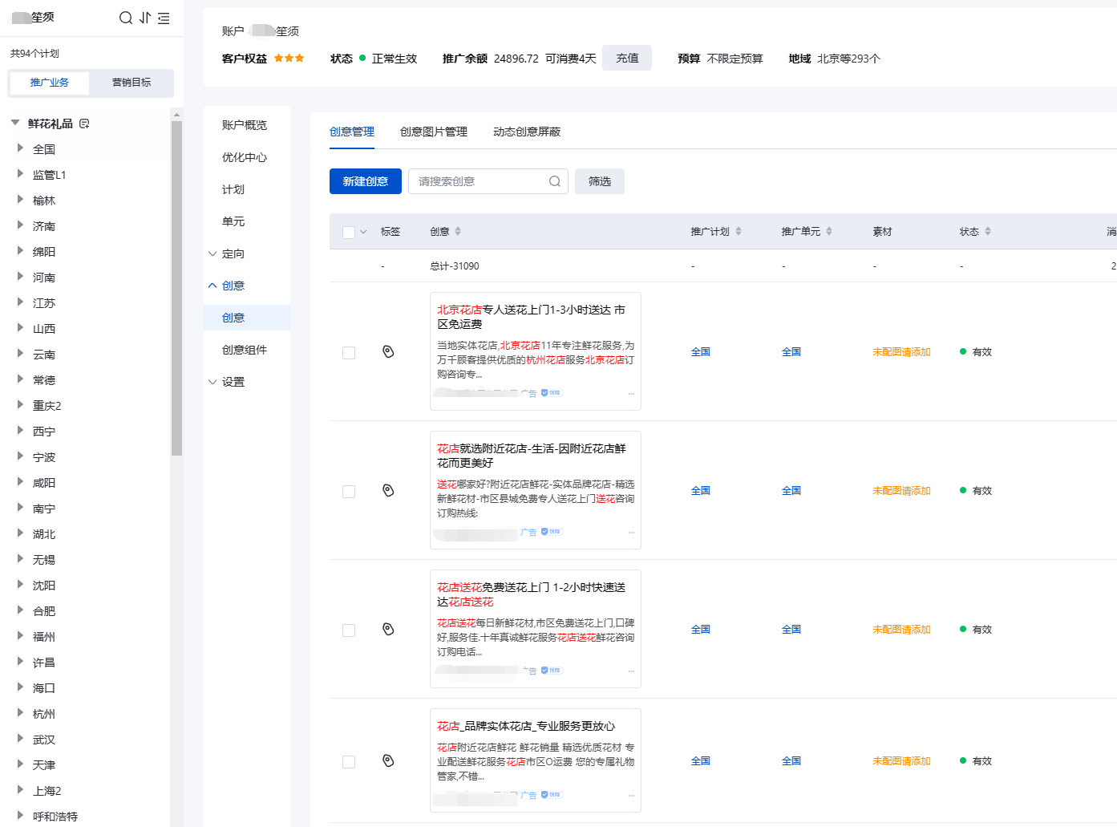This screenshot has width=1117, height=827.
Task: Click the tag icon on the 花店送花 creative row
Action: pyautogui.click(x=388, y=629)
